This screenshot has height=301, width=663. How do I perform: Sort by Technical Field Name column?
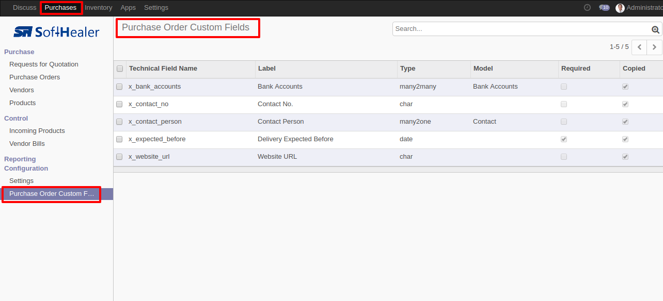tap(163, 69)
